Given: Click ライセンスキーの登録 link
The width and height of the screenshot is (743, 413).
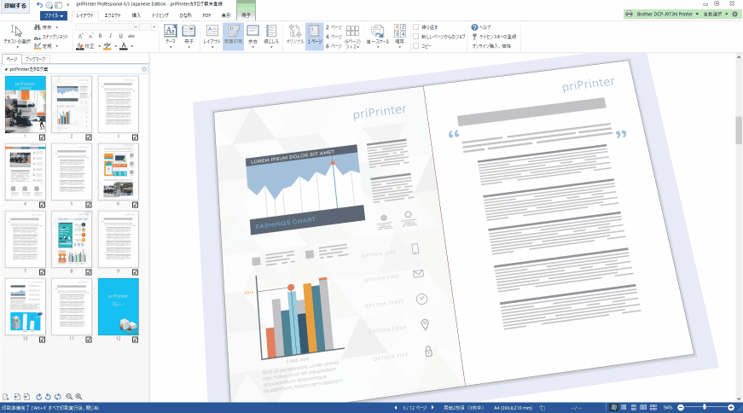Looking at the screenshot, I should (x=494, y=37).
